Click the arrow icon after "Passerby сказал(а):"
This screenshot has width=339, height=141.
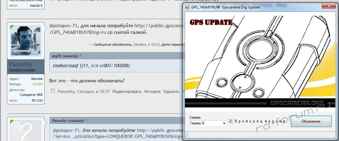pos(86,120)
